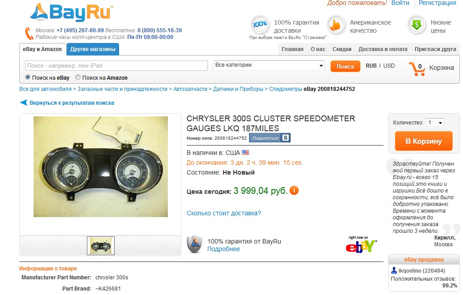
Task: Open the Доставка и оплата menu item
Action: pyautogui.click(x=383, y=49)
